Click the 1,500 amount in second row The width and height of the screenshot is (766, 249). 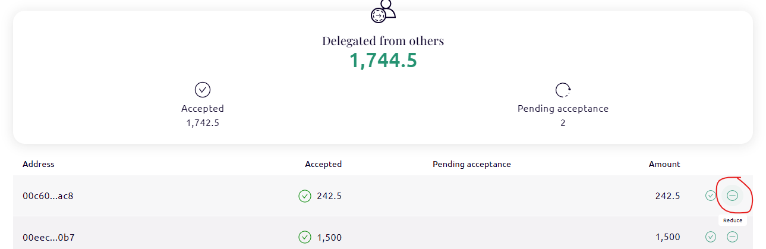point(668,237)
